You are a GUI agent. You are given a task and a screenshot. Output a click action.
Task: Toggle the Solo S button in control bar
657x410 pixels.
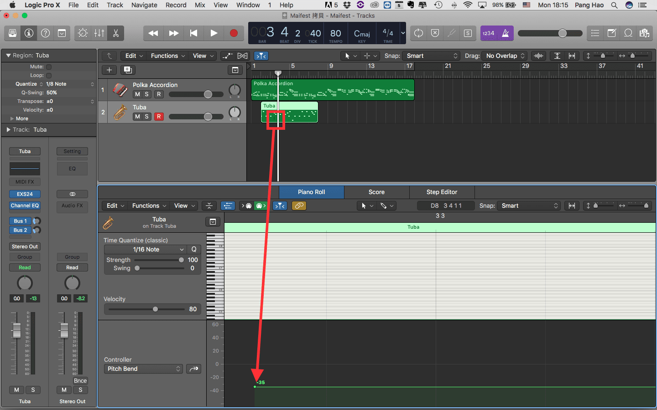point(468,33)
